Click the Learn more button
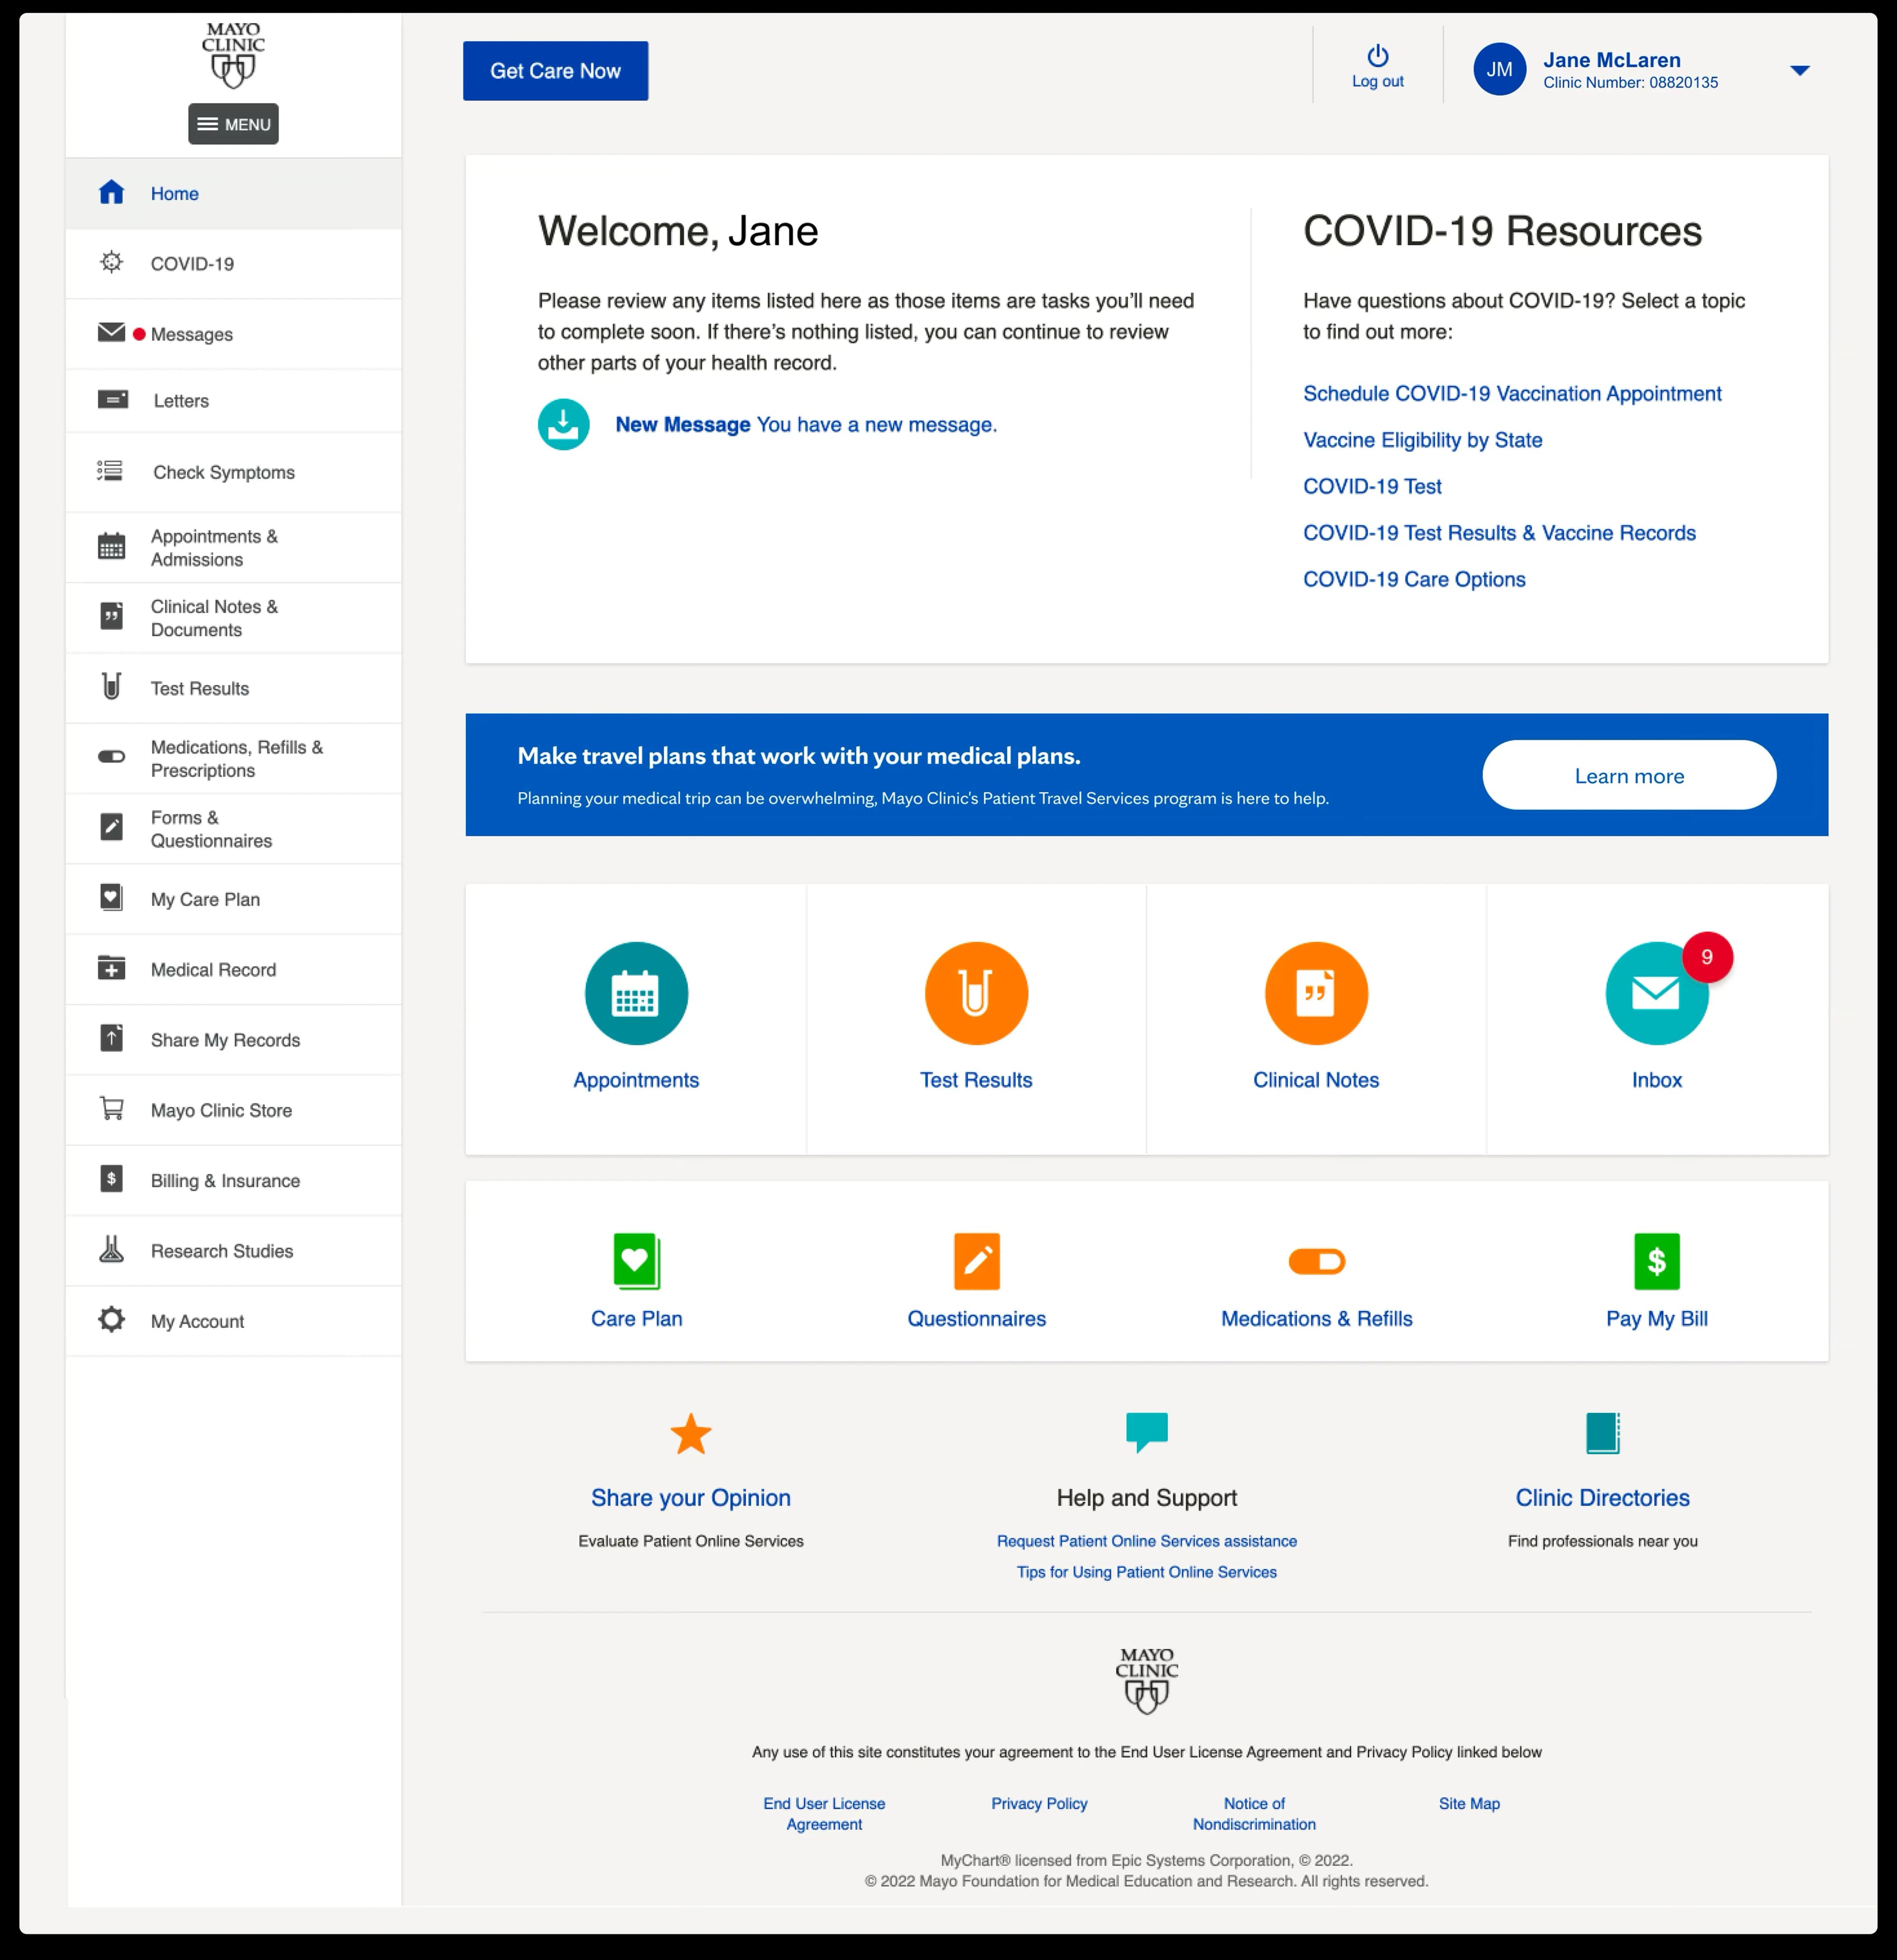The width and height of the screenshot is (1897, 1960). point(1629,775)
